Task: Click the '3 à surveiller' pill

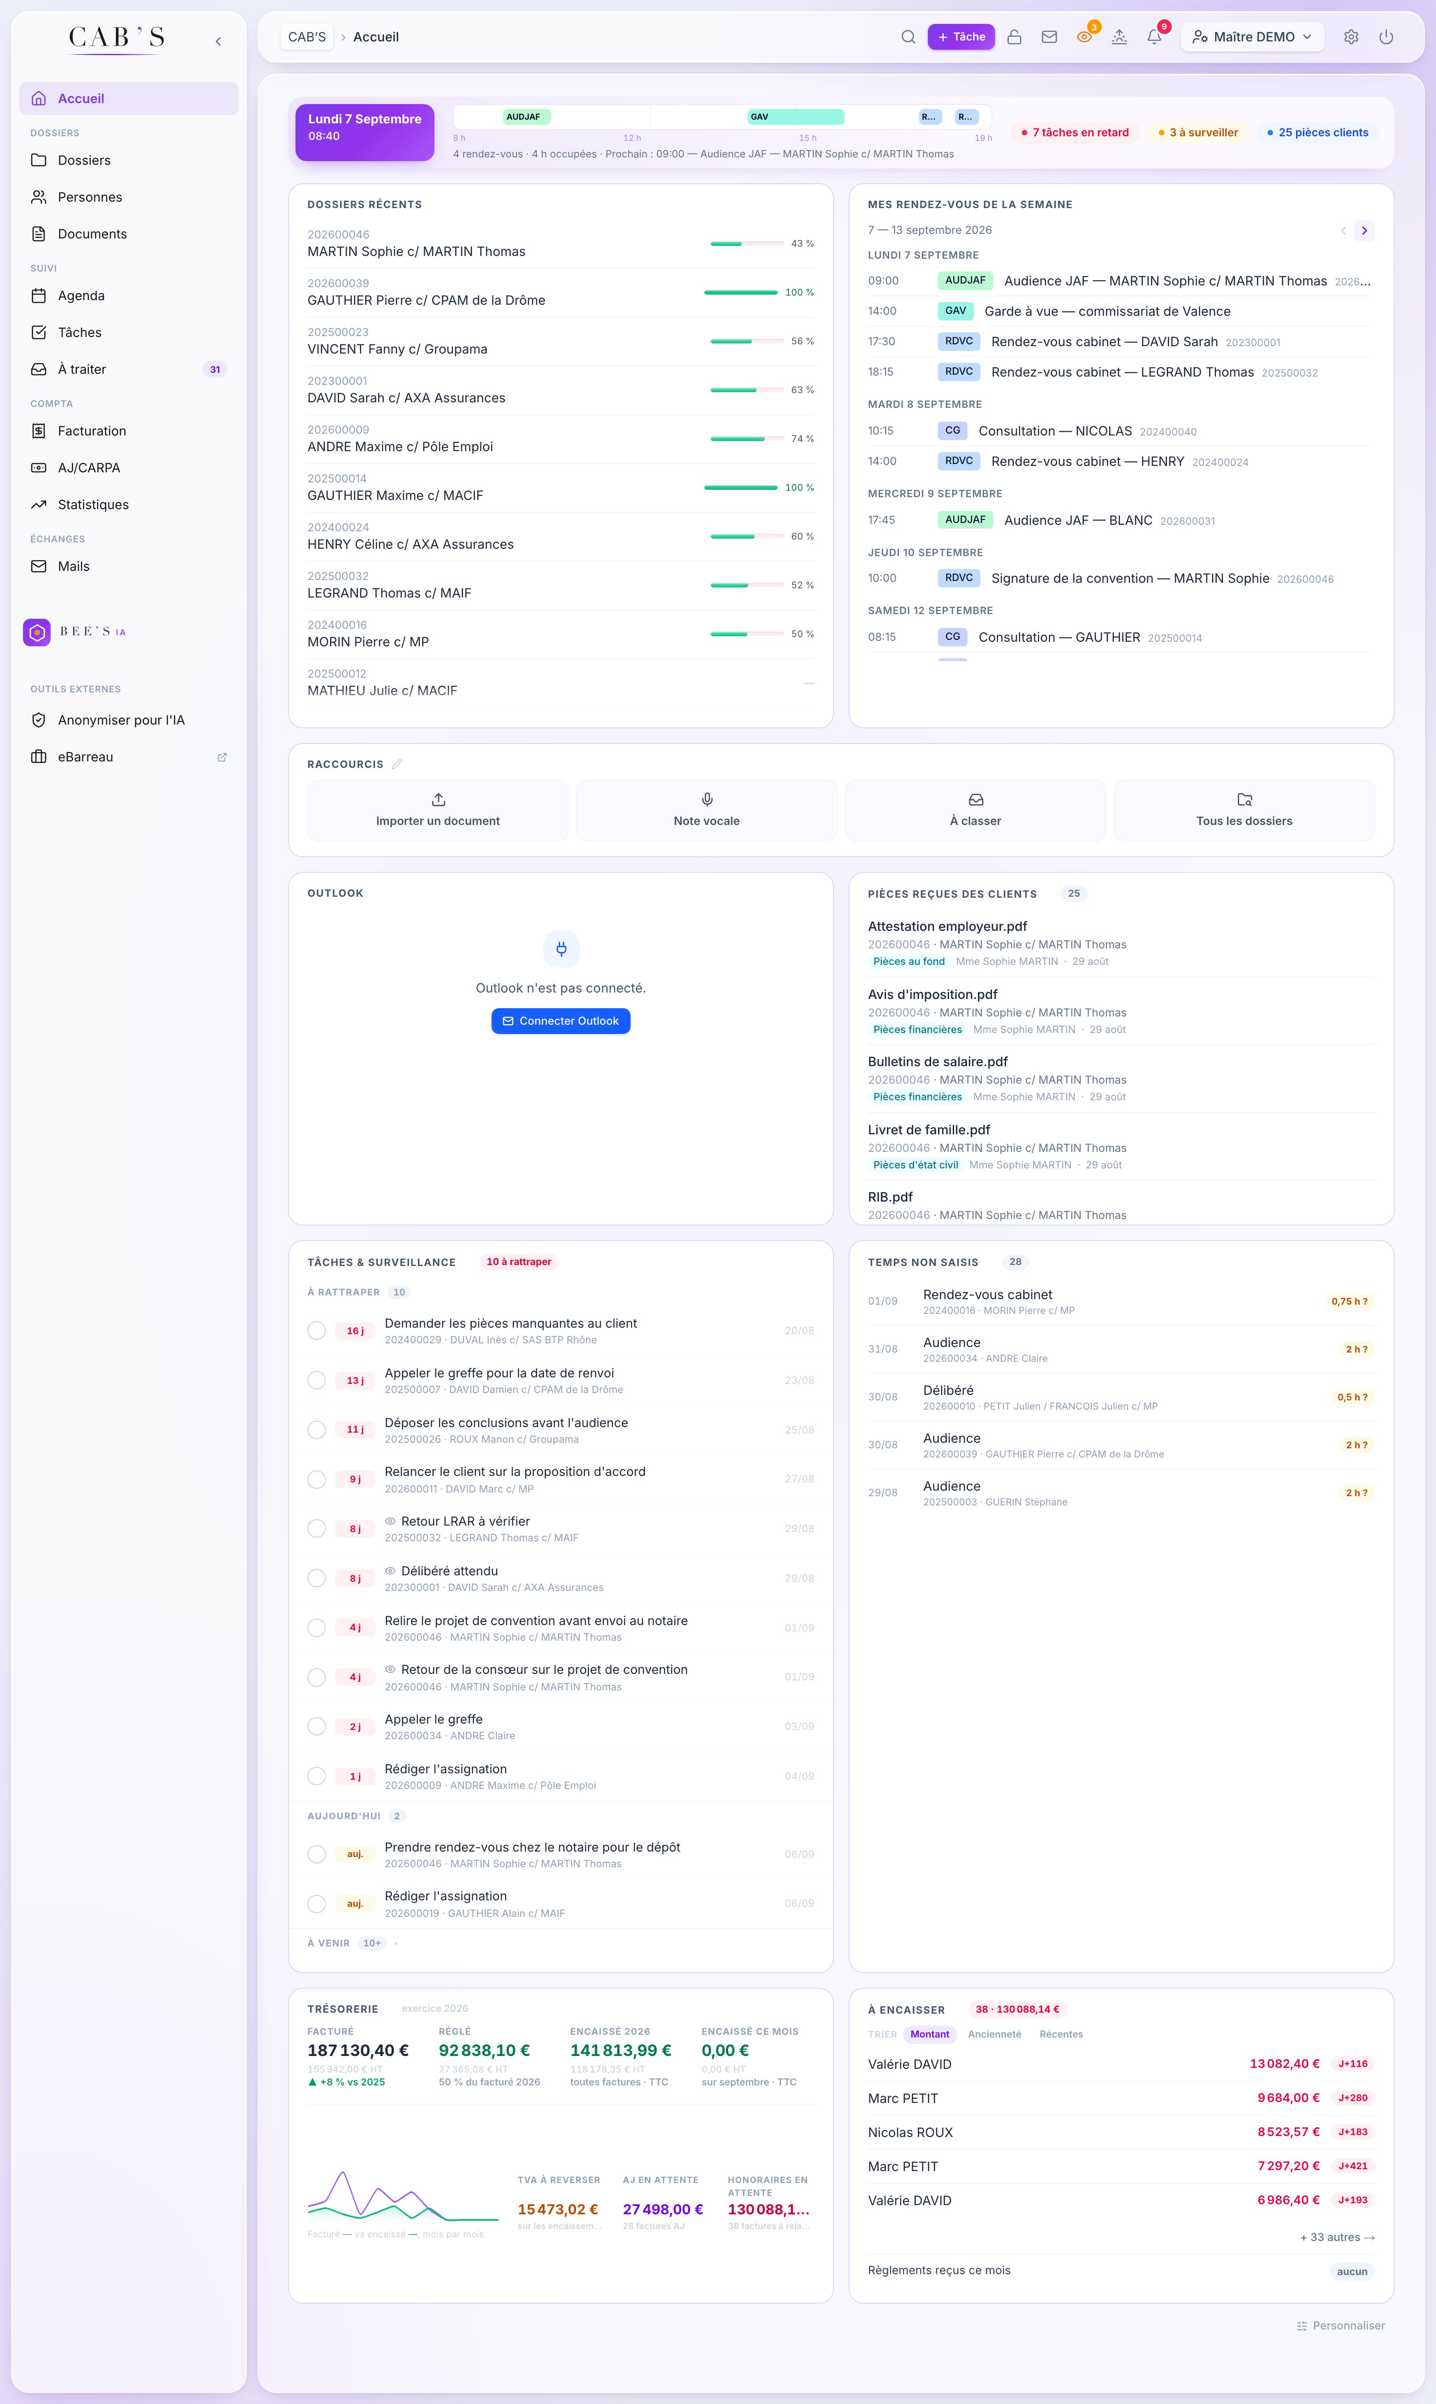Action: tap(1198, 133)
